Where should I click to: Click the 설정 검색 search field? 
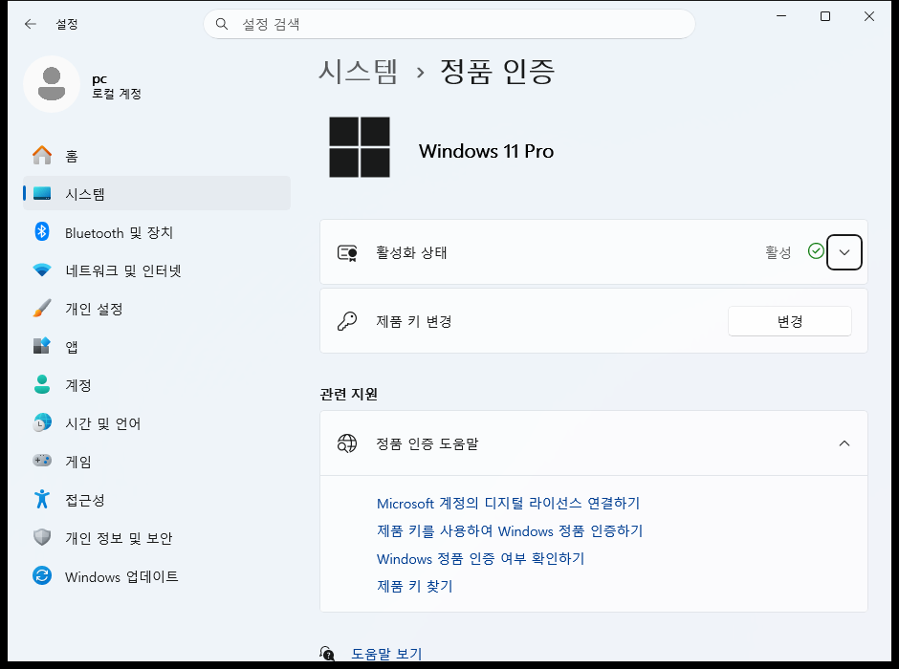[x=449, y=24]
